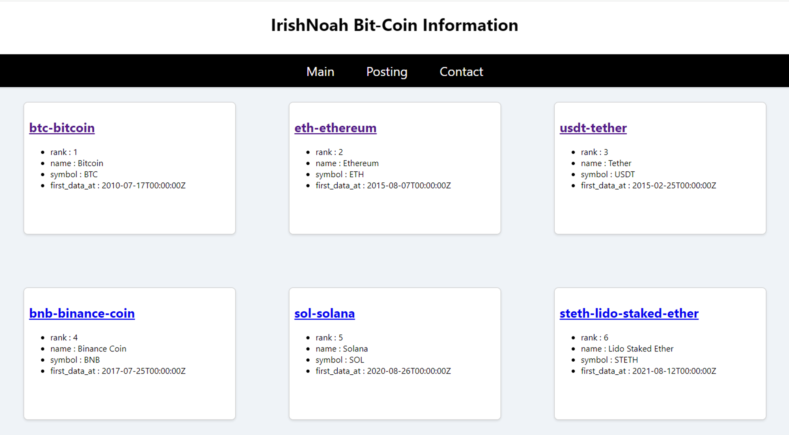Follow the eth-ethereum link
This screenshot has width=789, height=435.
click(335, 128)
